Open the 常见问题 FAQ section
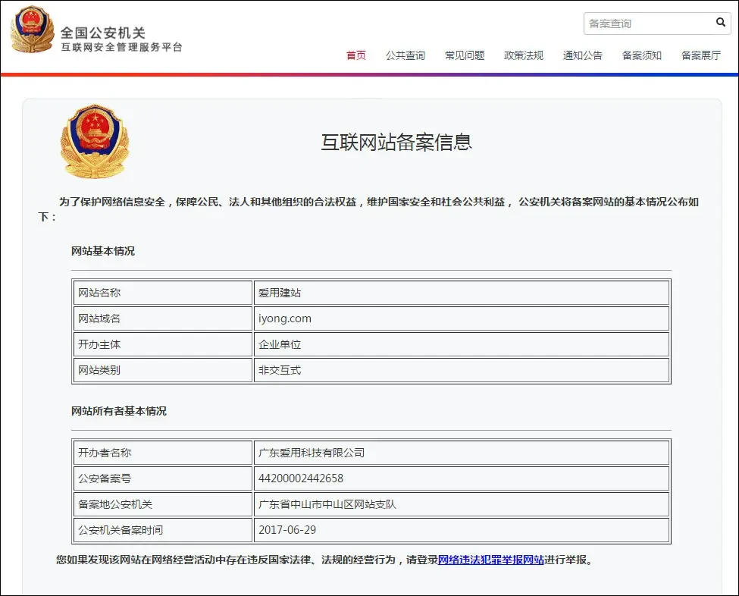 tap(465, 55)
